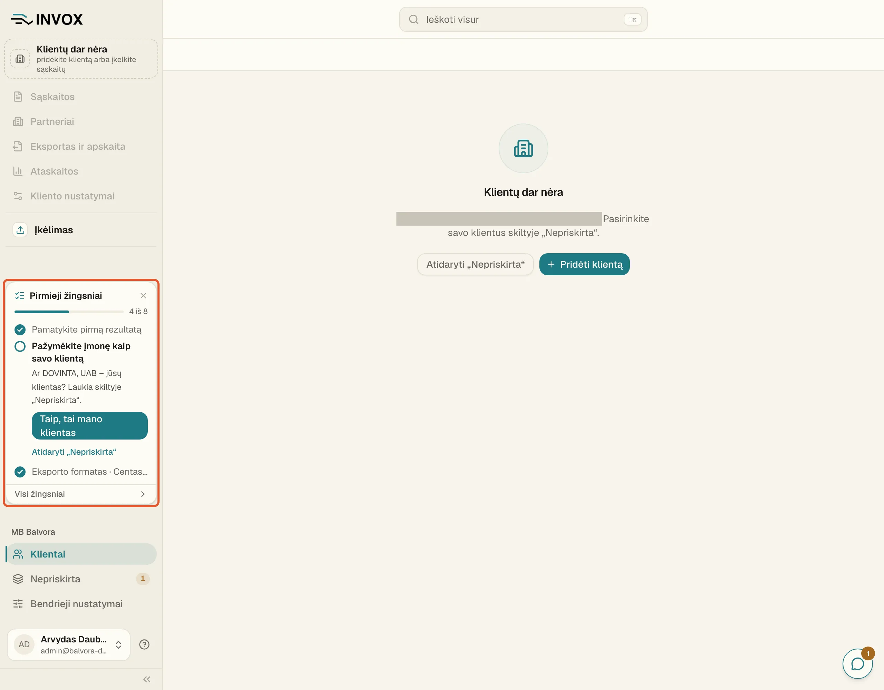
Task: Toggle the Eksporto formatas step check
Action: pyautogui.click(x=20, y=472)
